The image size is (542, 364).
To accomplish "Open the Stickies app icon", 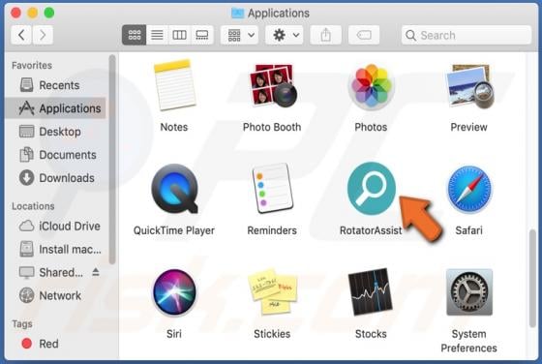I will click(x=273, y=291).
